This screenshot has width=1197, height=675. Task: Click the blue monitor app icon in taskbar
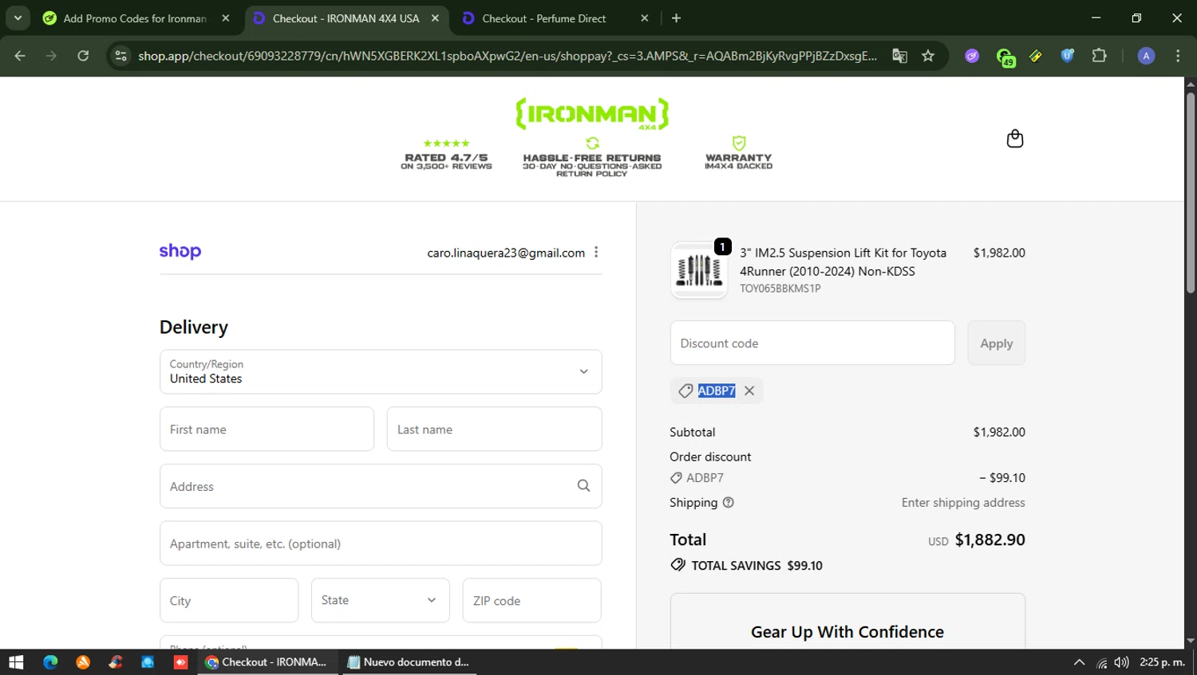pos(148,662)
